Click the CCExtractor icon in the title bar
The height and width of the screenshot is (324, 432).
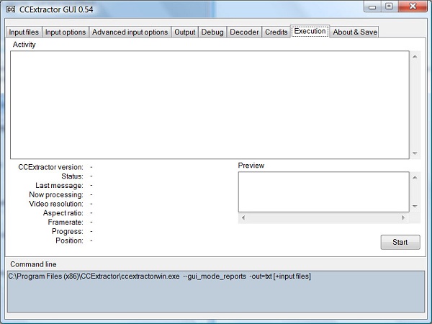pyautogui.click(x=11, y=7)
